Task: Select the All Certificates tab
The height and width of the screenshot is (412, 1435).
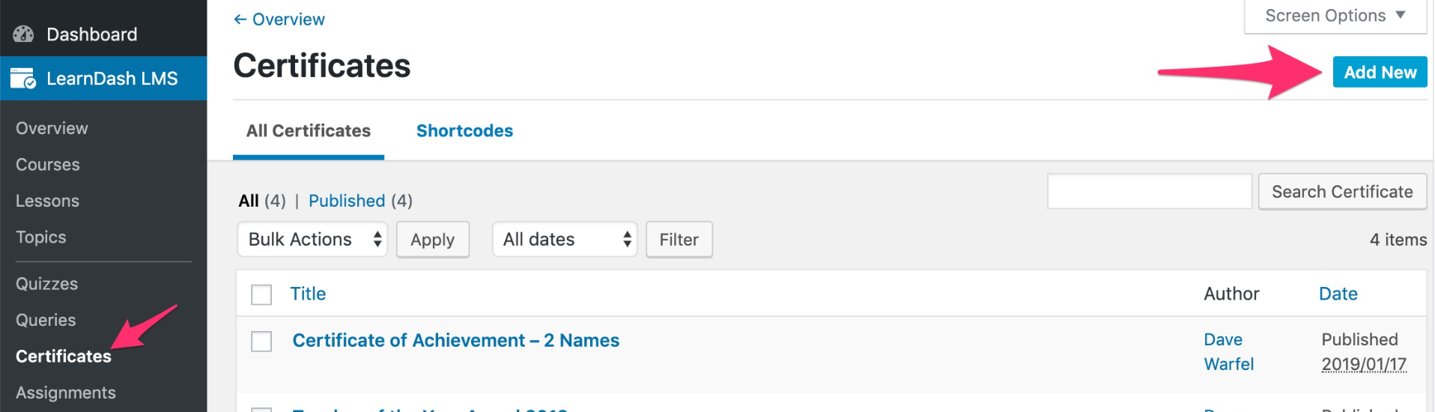Action: 309,131
